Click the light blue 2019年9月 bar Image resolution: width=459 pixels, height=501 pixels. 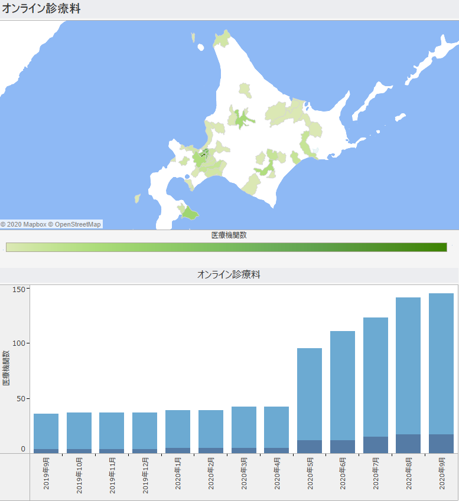pos(46,431)
